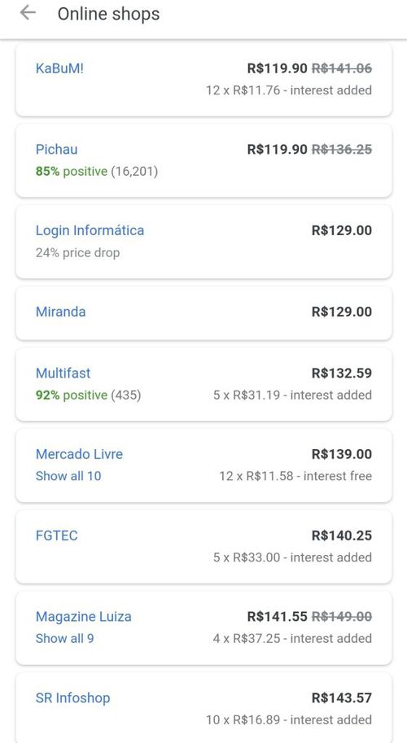This screenshot has height=743, width=407.
Task: Click the 24% price drop label
Action: [77, 252]
